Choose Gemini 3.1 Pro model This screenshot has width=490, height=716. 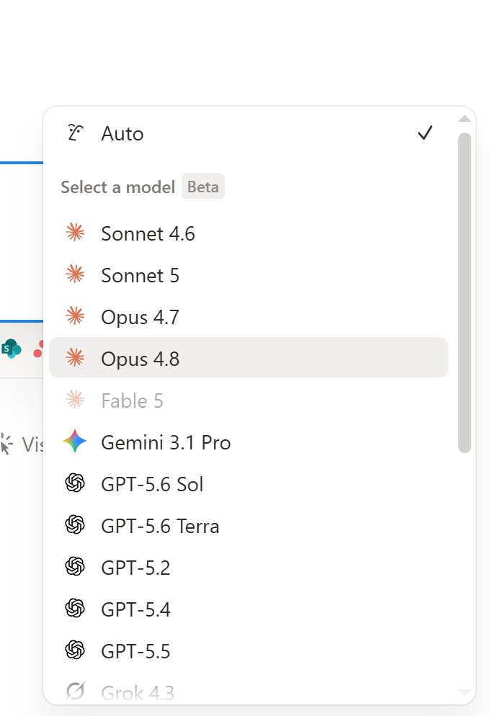(249, 442)
